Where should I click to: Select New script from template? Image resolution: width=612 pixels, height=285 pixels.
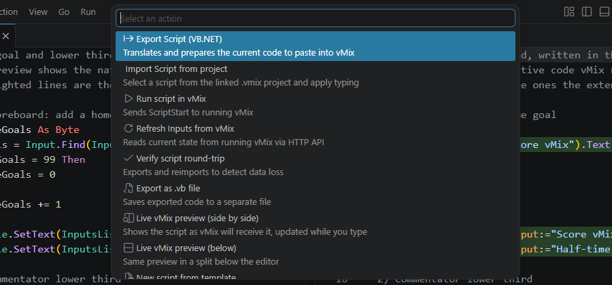[x=316, y=275]
